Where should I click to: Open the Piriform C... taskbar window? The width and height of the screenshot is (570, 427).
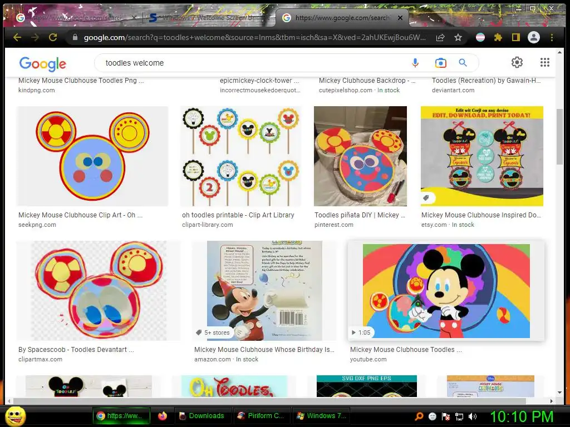[261, 416]
